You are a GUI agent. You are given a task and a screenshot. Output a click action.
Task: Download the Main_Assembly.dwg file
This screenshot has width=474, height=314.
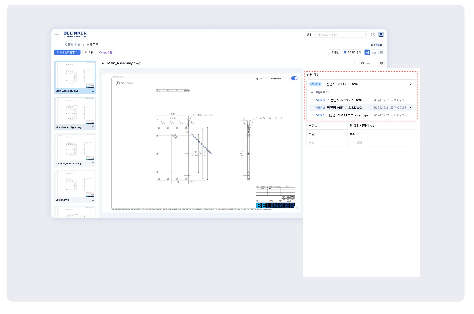[x=375, y=63]
